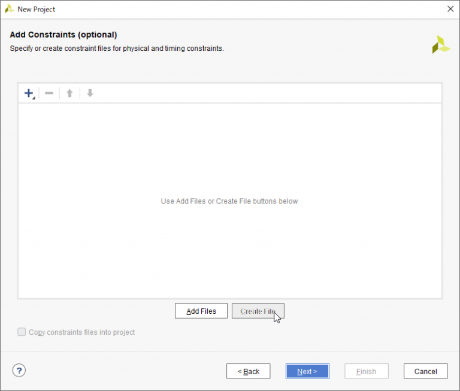Click the 'Add Constraints (optional)' heading
Image resolution: width=460 pixels, height=391 pixels.
tap(63, 35)
